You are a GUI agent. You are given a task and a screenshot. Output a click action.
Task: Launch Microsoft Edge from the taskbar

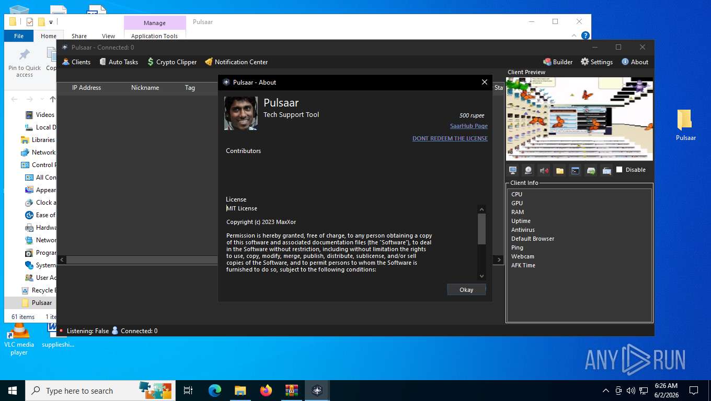(x=215, y=391)
